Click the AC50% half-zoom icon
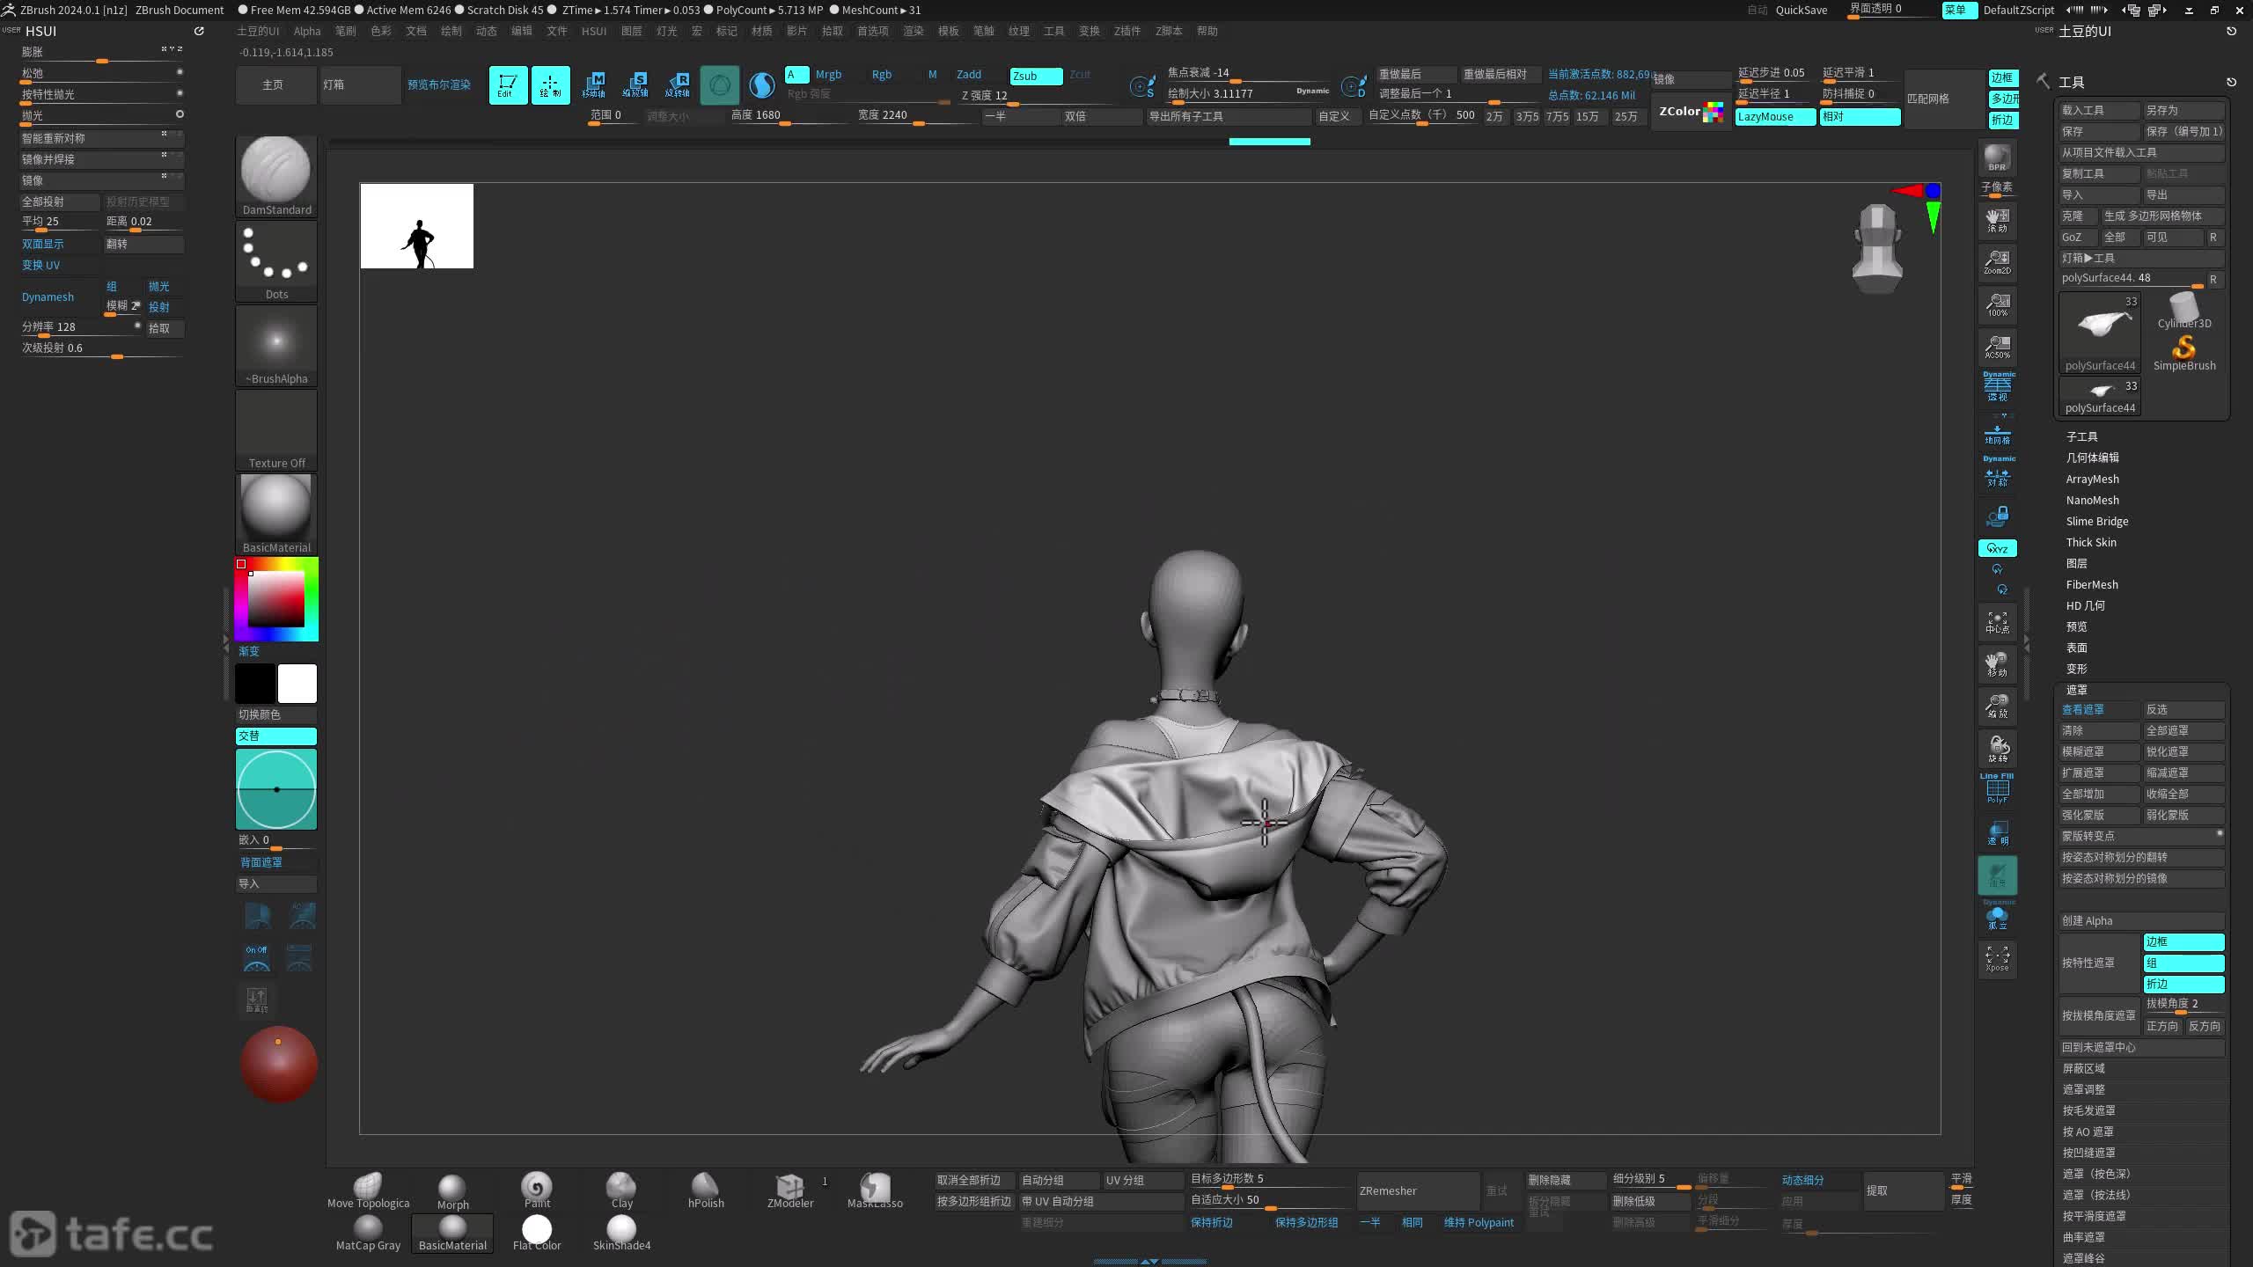Viewport: 2253px width, 1267px height. click(x=1997, y=347)
